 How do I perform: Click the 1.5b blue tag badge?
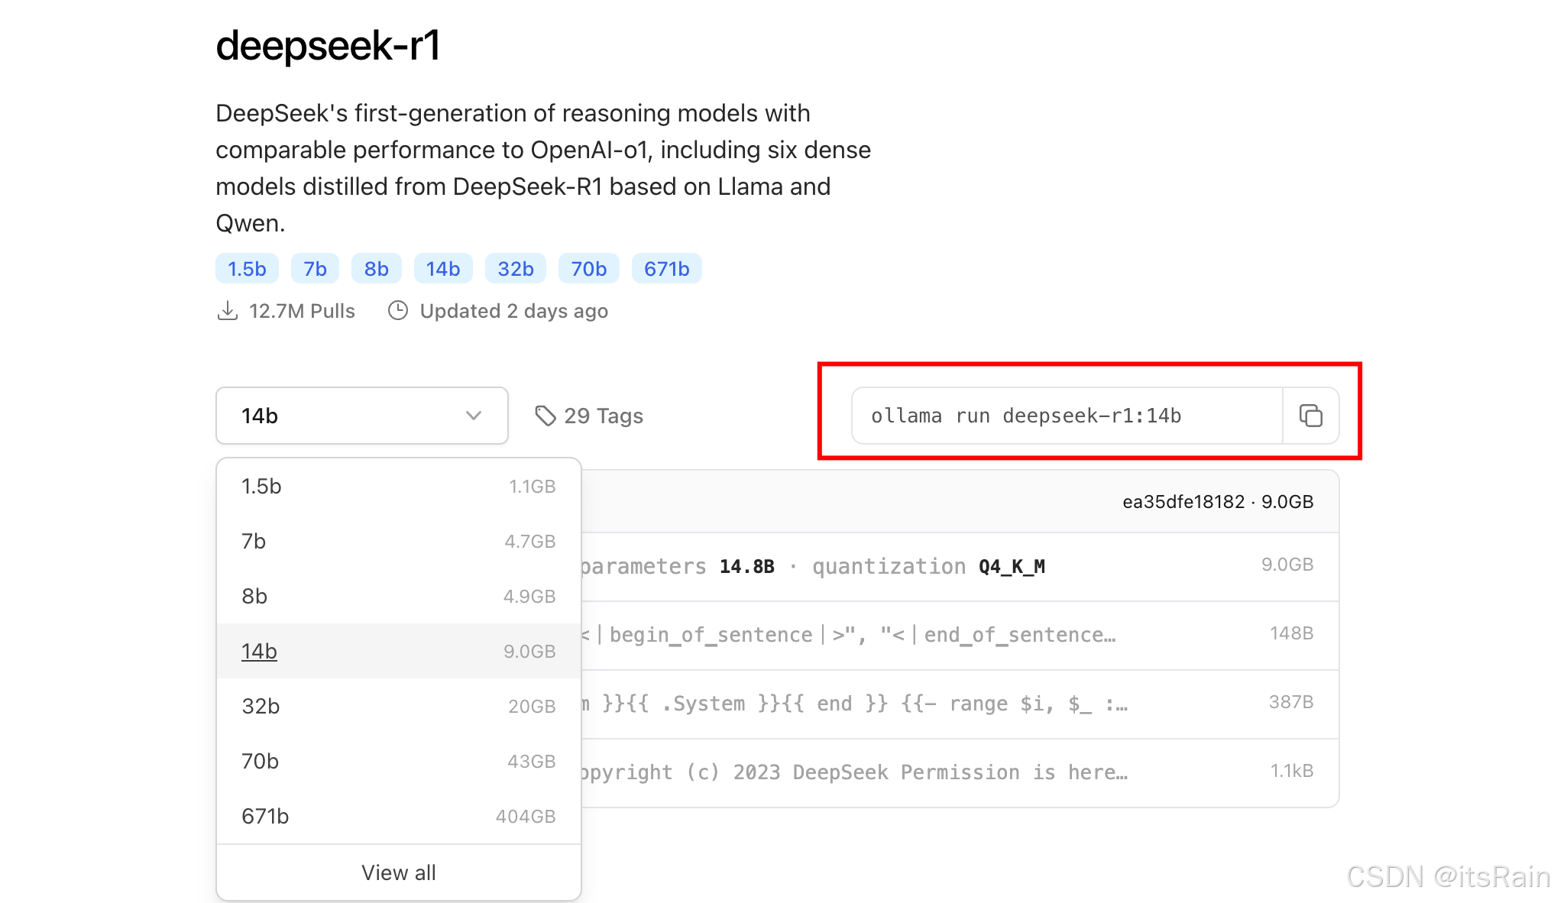pos(247,269)
